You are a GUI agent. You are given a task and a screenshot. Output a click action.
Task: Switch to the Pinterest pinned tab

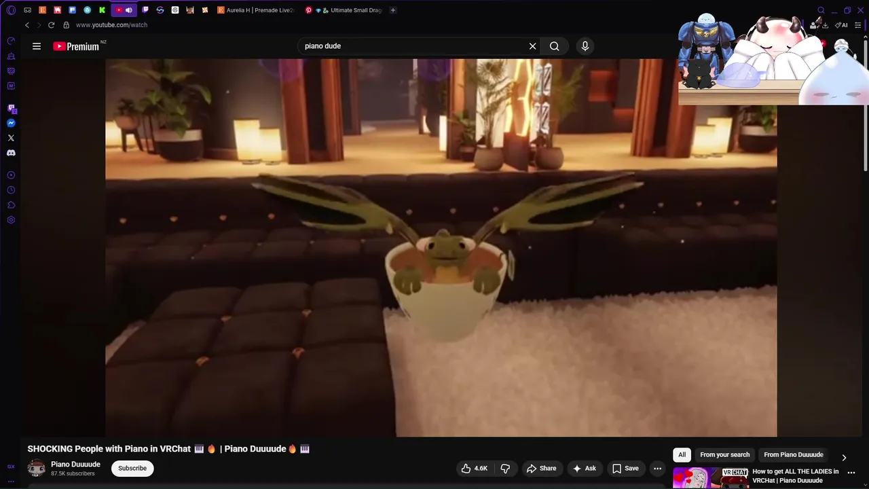pos(308,10)
